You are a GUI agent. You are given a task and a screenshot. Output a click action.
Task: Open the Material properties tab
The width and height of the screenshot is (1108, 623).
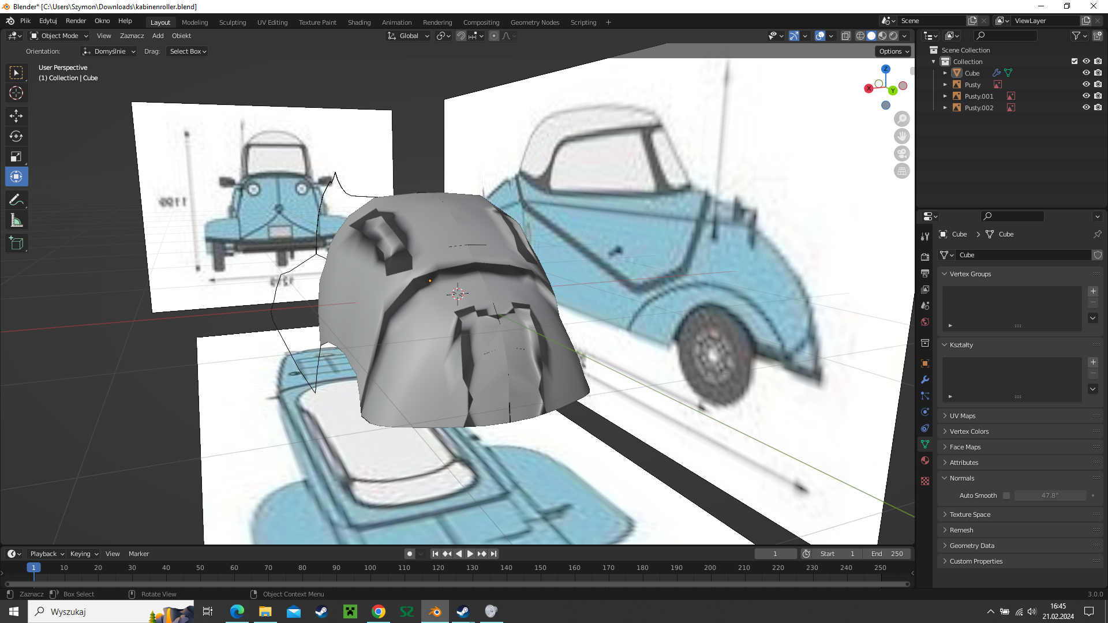pyautogui.click(x=925, y=460)
